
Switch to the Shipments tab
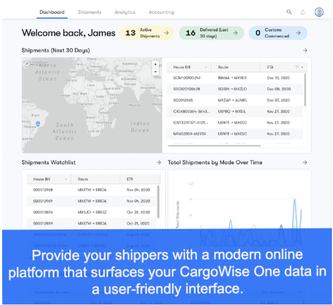pyautogui.click(x=90, y=12)
